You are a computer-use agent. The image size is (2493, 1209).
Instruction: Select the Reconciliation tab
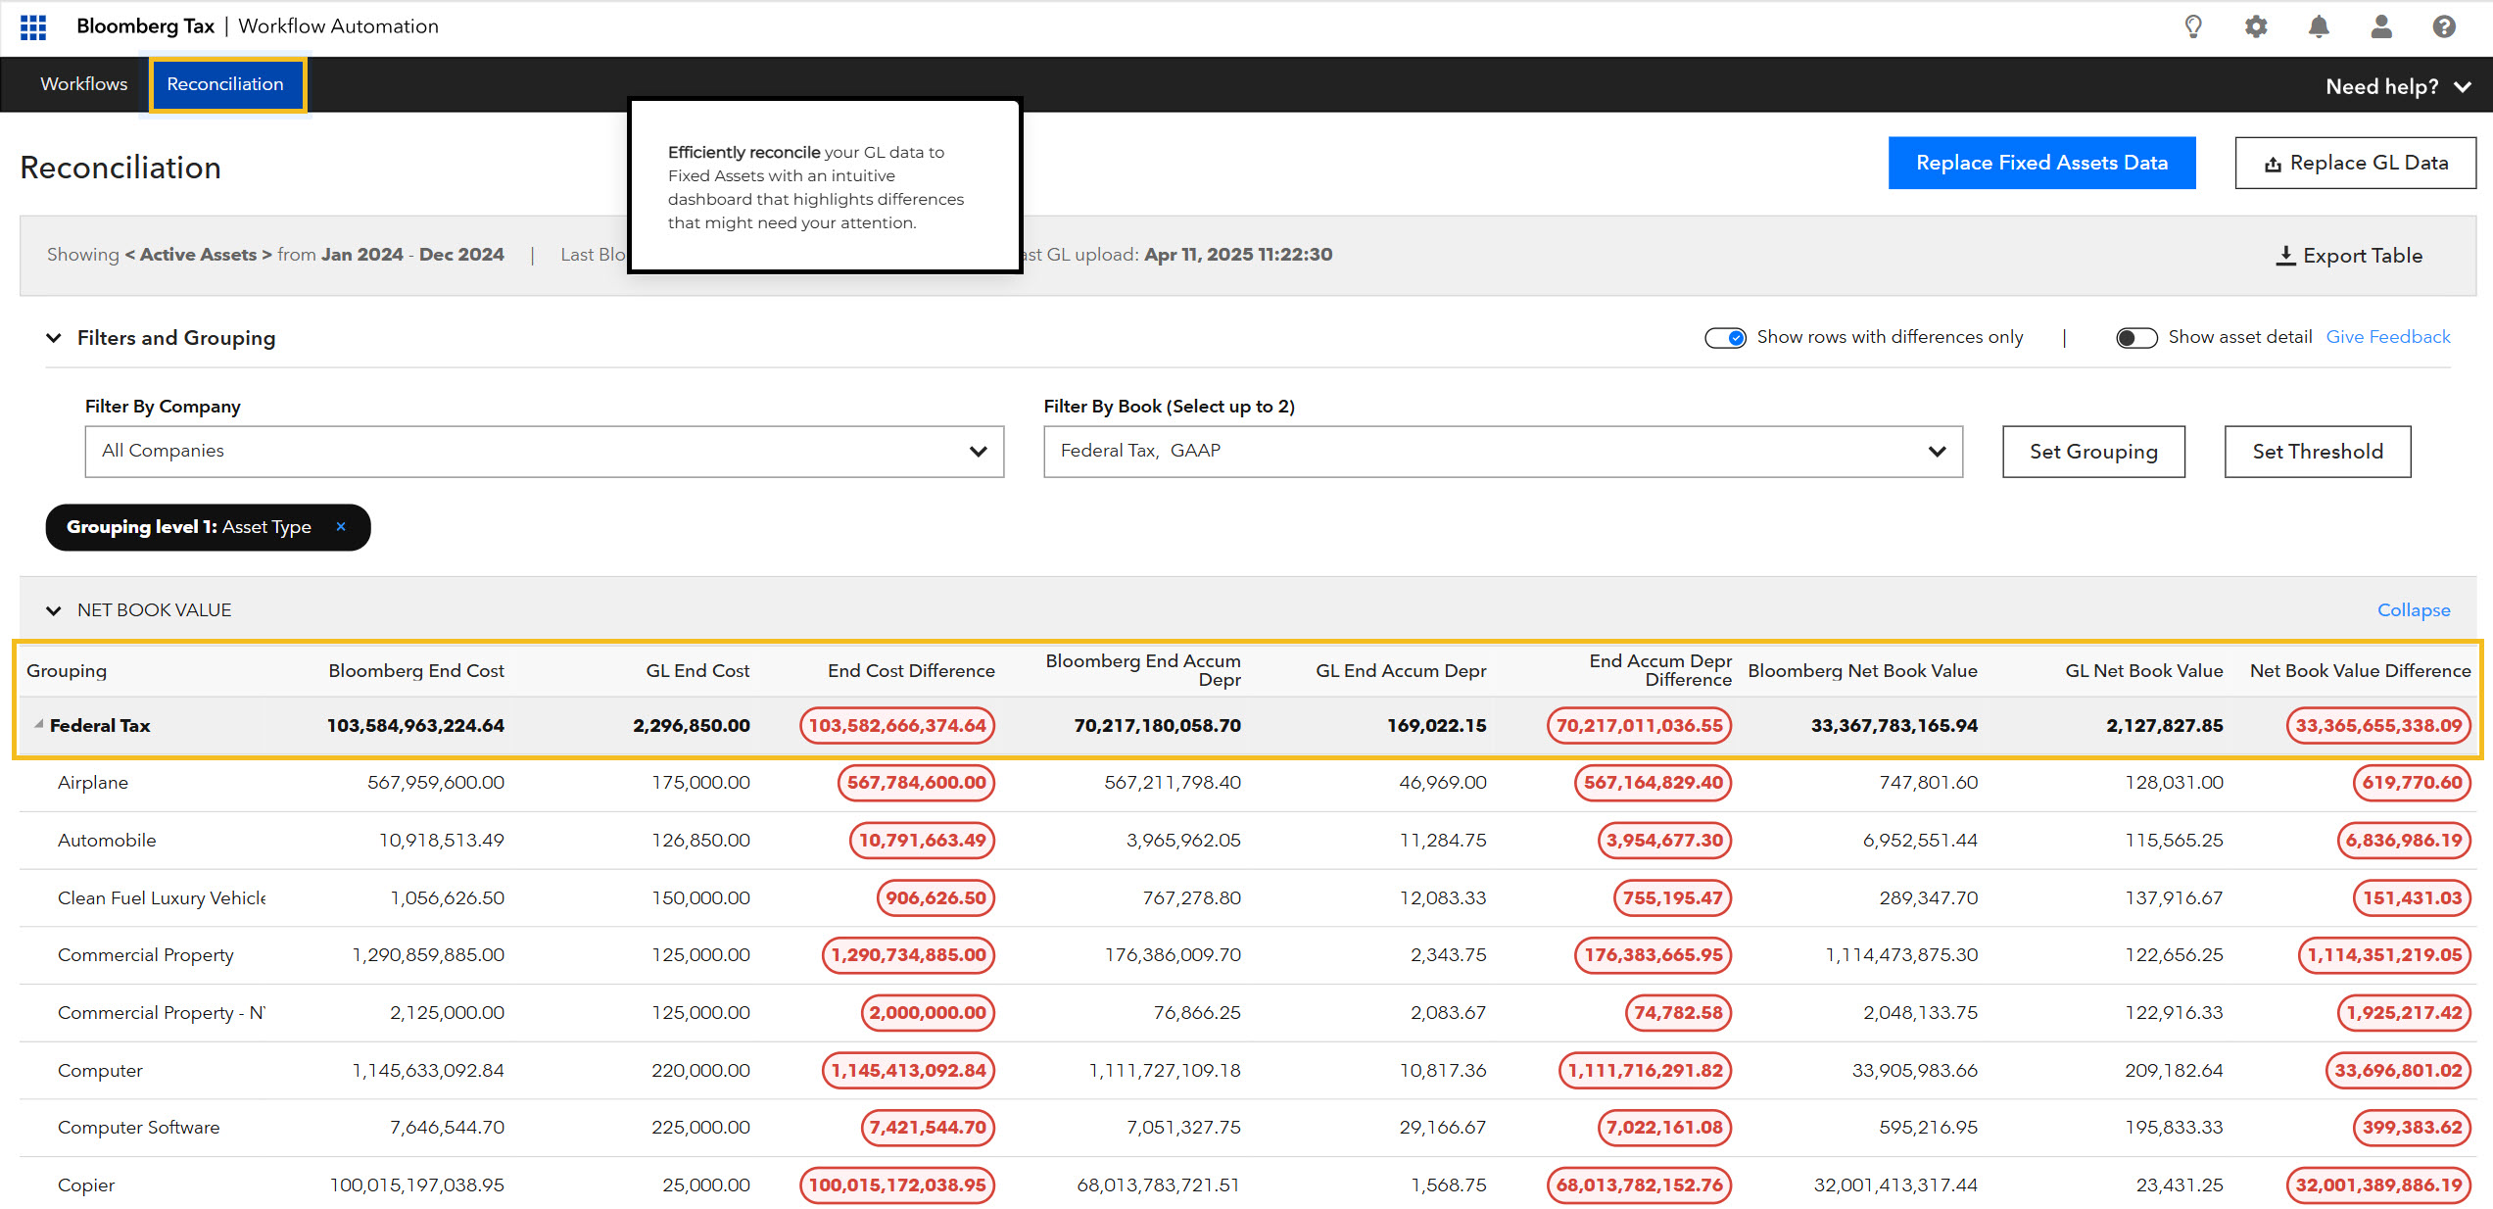(x=226, y=84)
